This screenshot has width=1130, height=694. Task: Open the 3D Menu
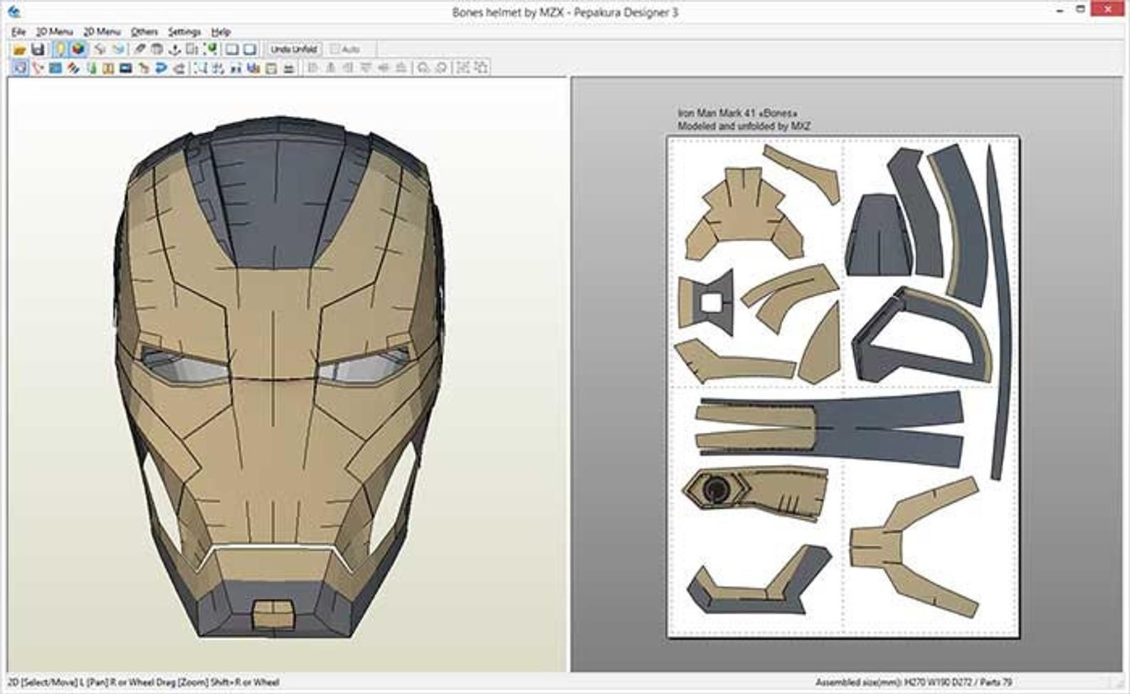55,32
